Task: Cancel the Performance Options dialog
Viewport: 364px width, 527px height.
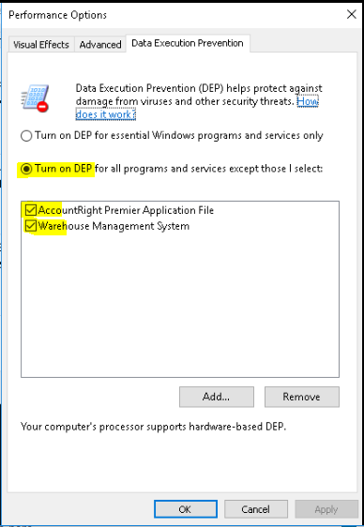Action: point(256,509)
